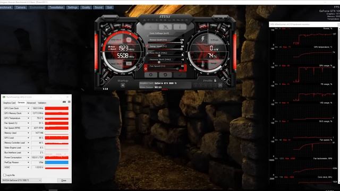This screenshot has height=191, width=340.
Task: Click the Profile lock icon in Afterburner
Action: point(215,81)
